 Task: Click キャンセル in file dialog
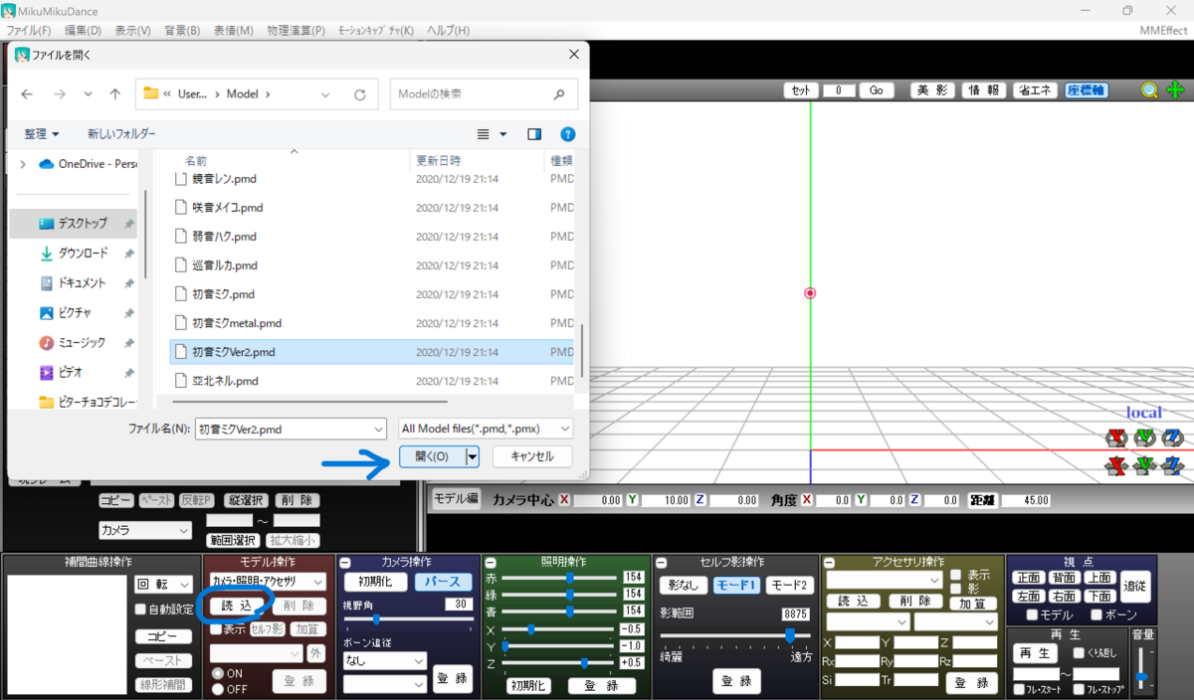tap(531, 456)
